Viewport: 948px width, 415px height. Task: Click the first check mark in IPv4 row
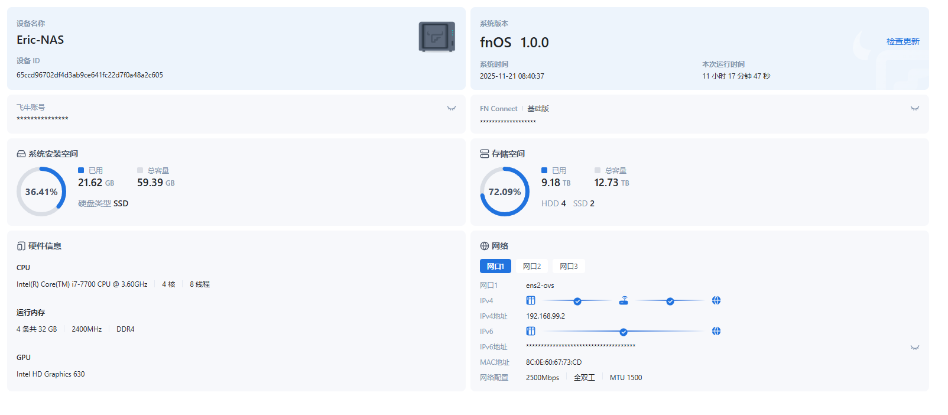click(x=577, y=301)
